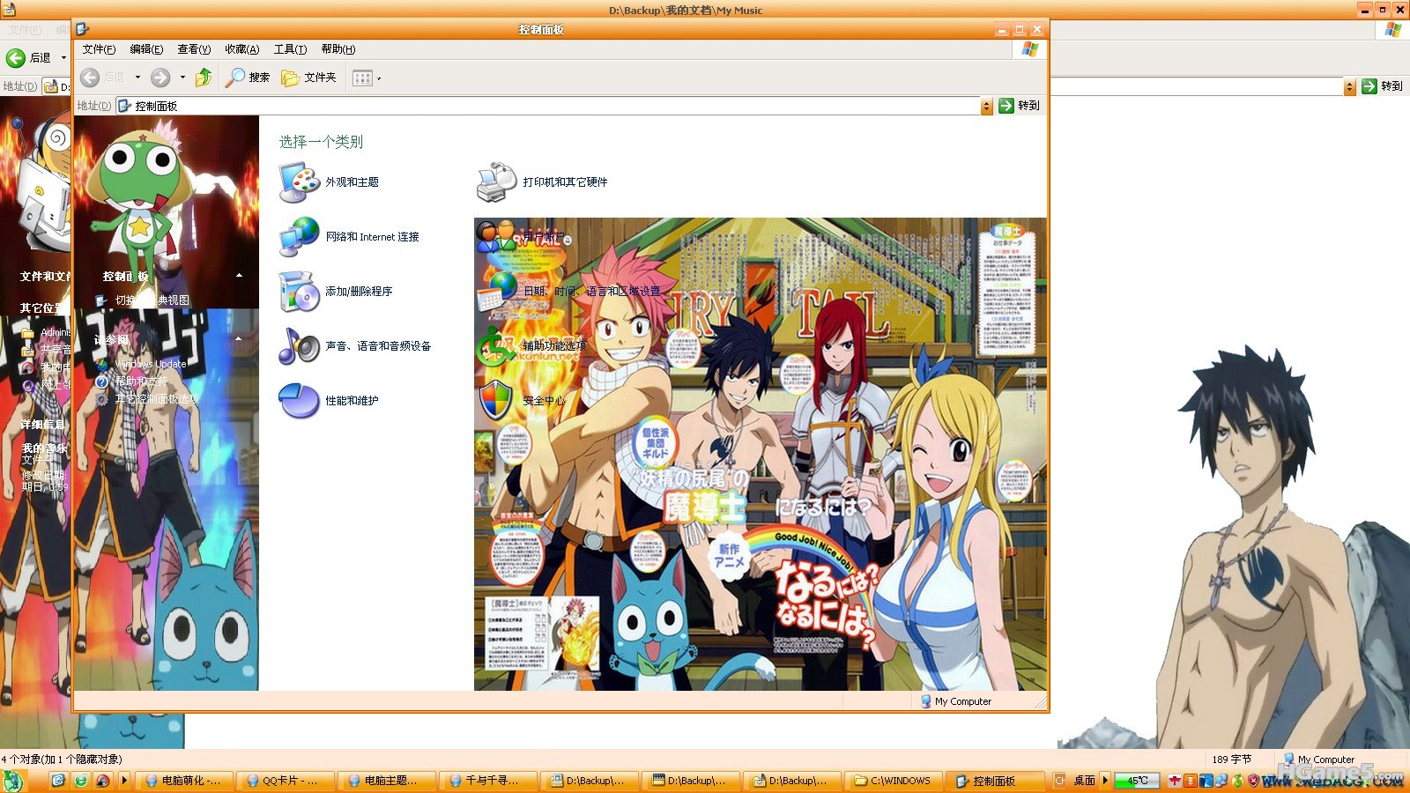This screenshot has width=1410, height=793.
Task: Collapse the 请参阅 side panel section
Action: pyautogui.click(x=239, y=339)
